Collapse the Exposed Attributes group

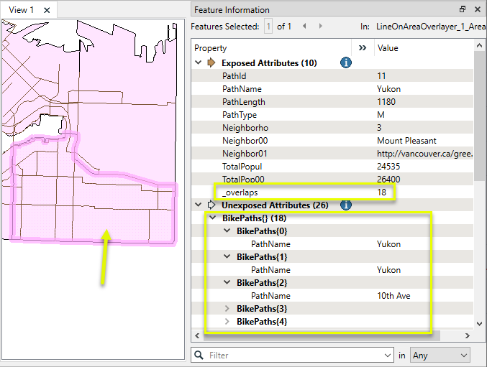199,63
